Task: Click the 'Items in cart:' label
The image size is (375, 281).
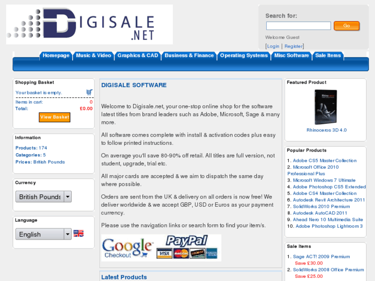Action: 29,102
